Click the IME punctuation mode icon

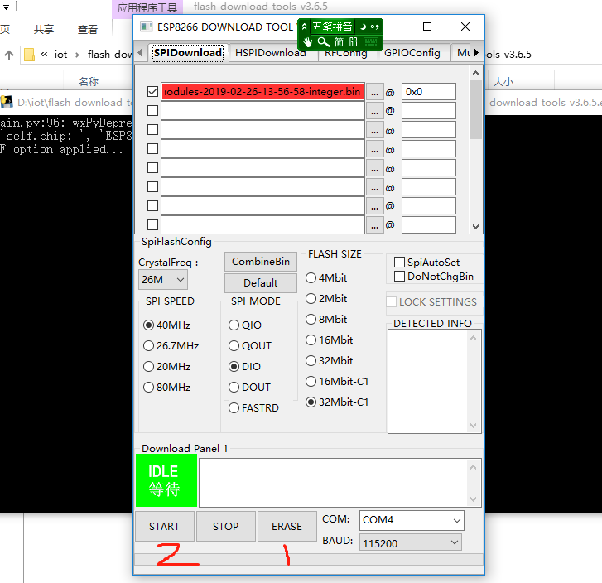375,26
